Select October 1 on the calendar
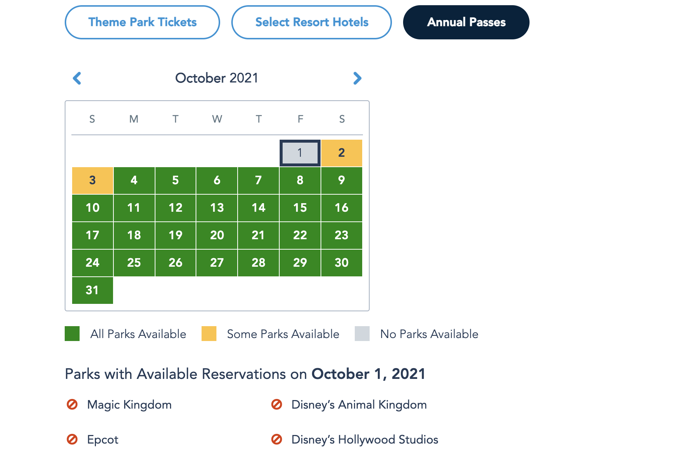This screenshot has height=474, width=682. 300,153
